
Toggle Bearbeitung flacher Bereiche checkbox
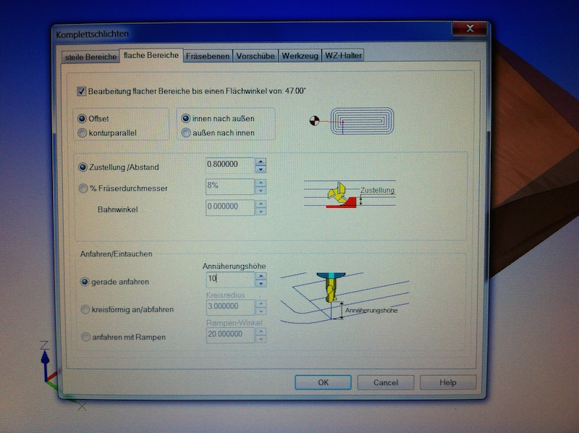click(82, 91)
